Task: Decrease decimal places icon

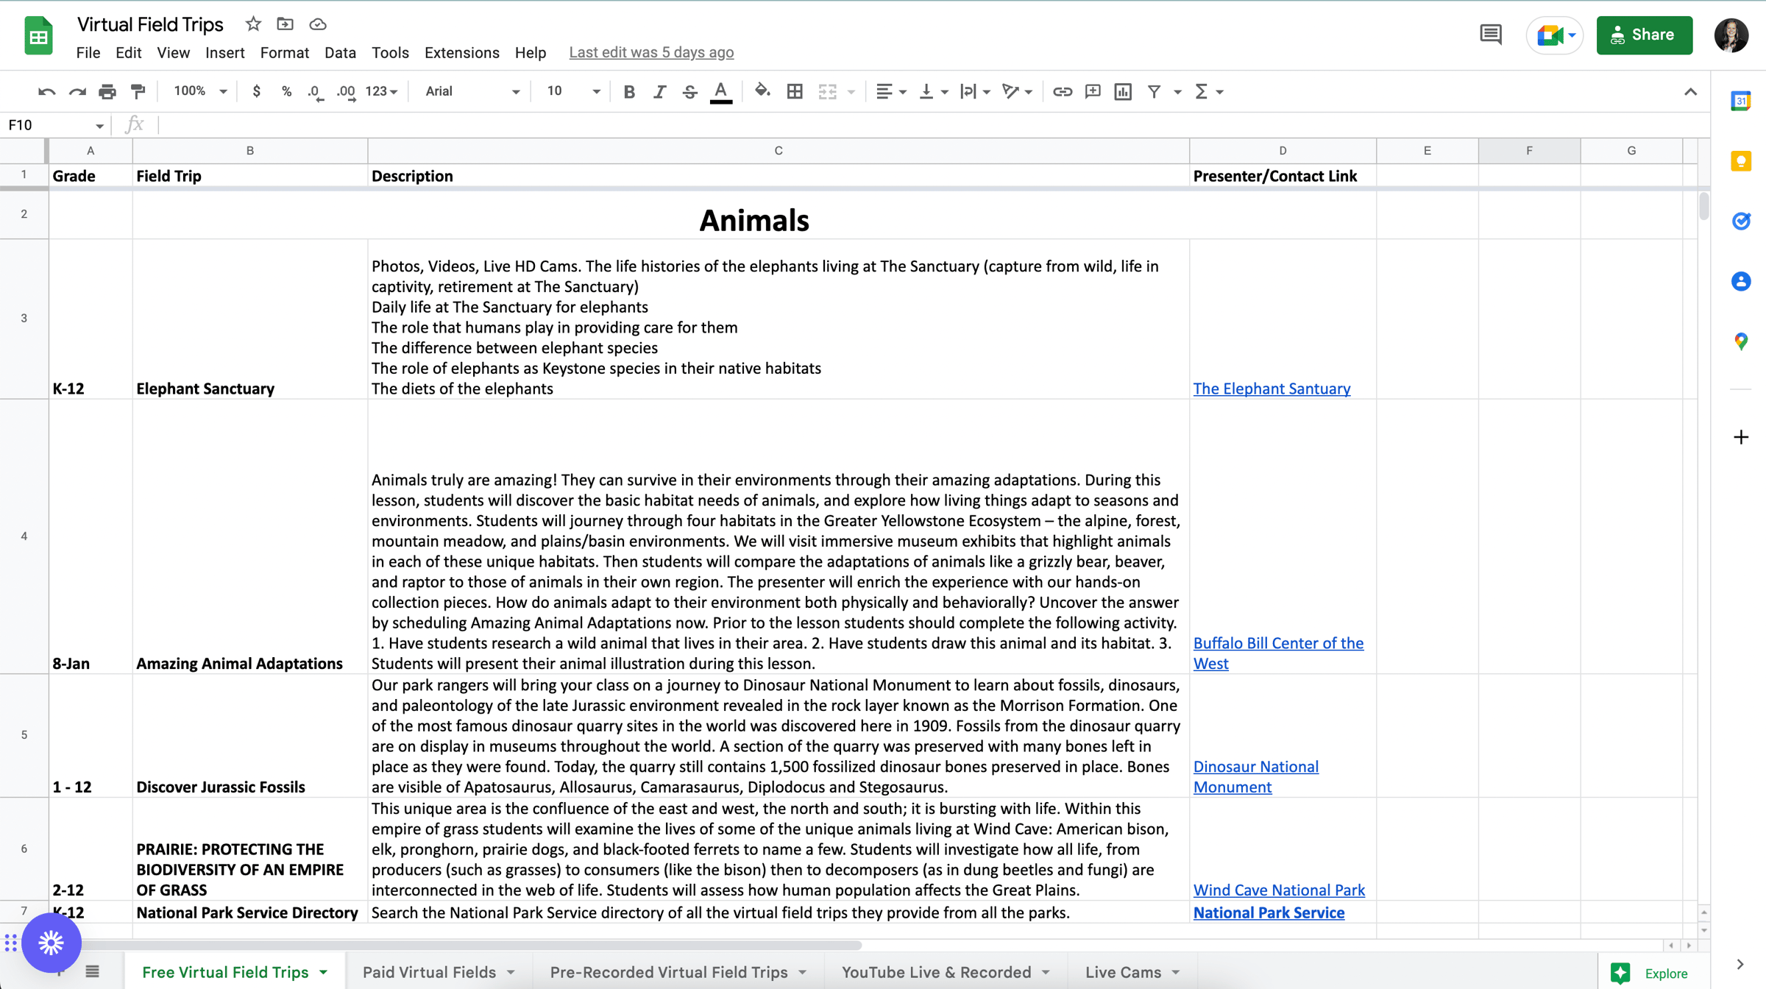Action: coord(316,91)
